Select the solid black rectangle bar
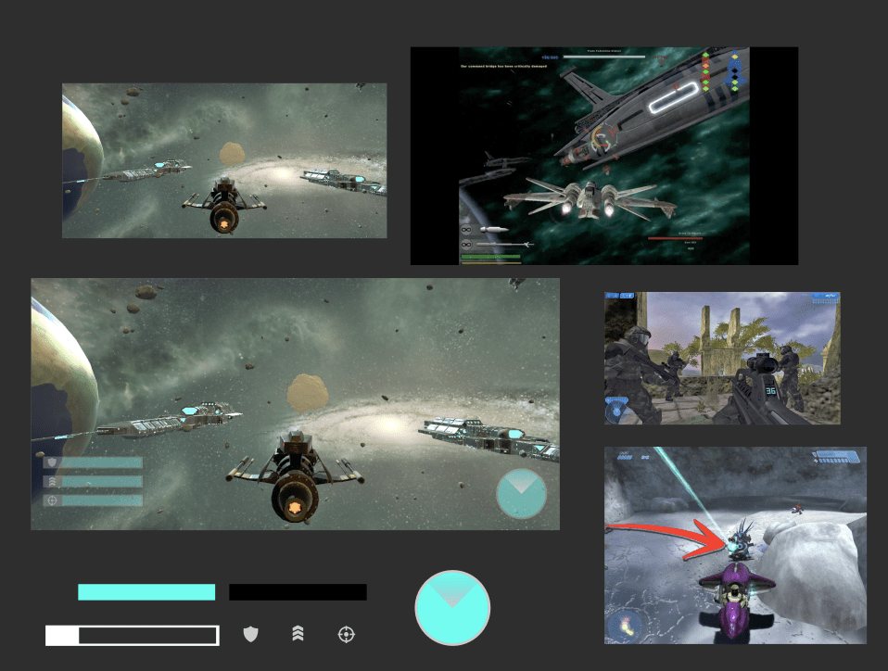888x671 pixels. (298, 592)
